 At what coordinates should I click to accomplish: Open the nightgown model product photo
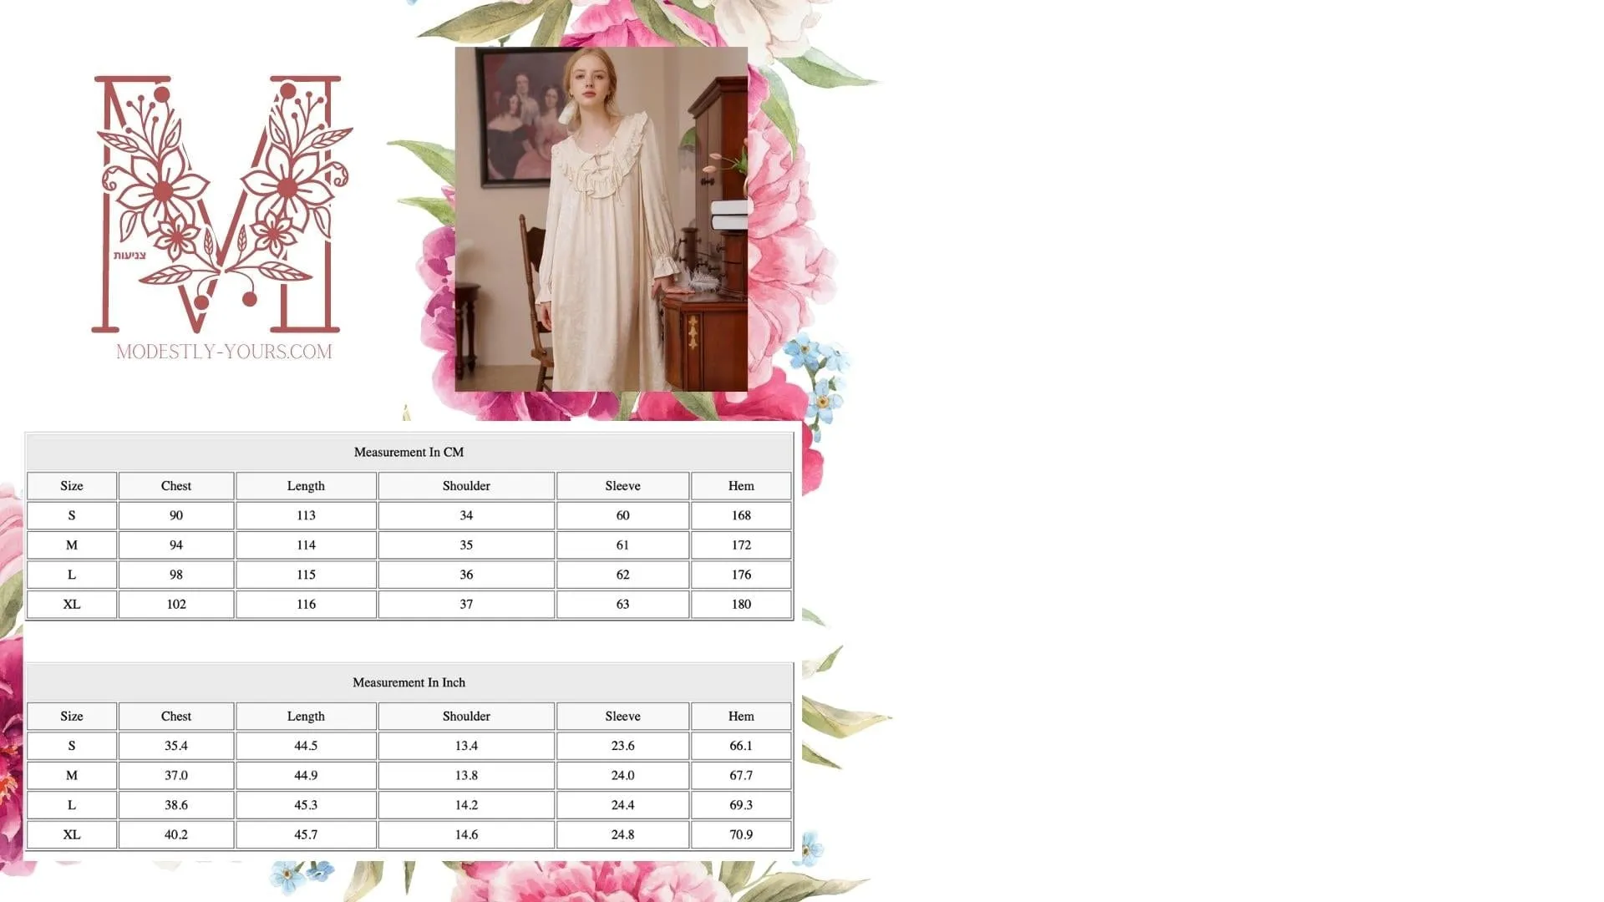(601, 219)
